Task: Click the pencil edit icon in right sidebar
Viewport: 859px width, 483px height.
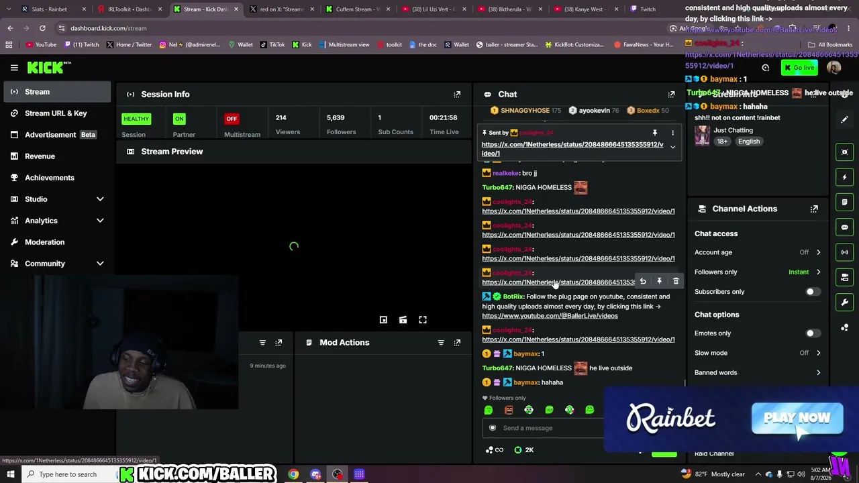Action: tap(845, 119)
